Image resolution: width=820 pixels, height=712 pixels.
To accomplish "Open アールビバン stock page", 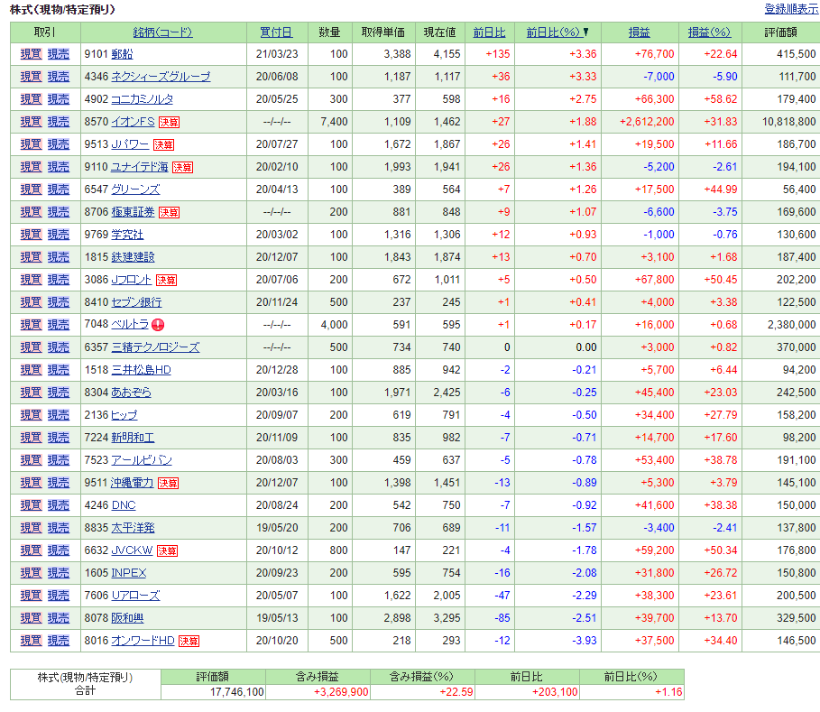I will pos(142,460).
